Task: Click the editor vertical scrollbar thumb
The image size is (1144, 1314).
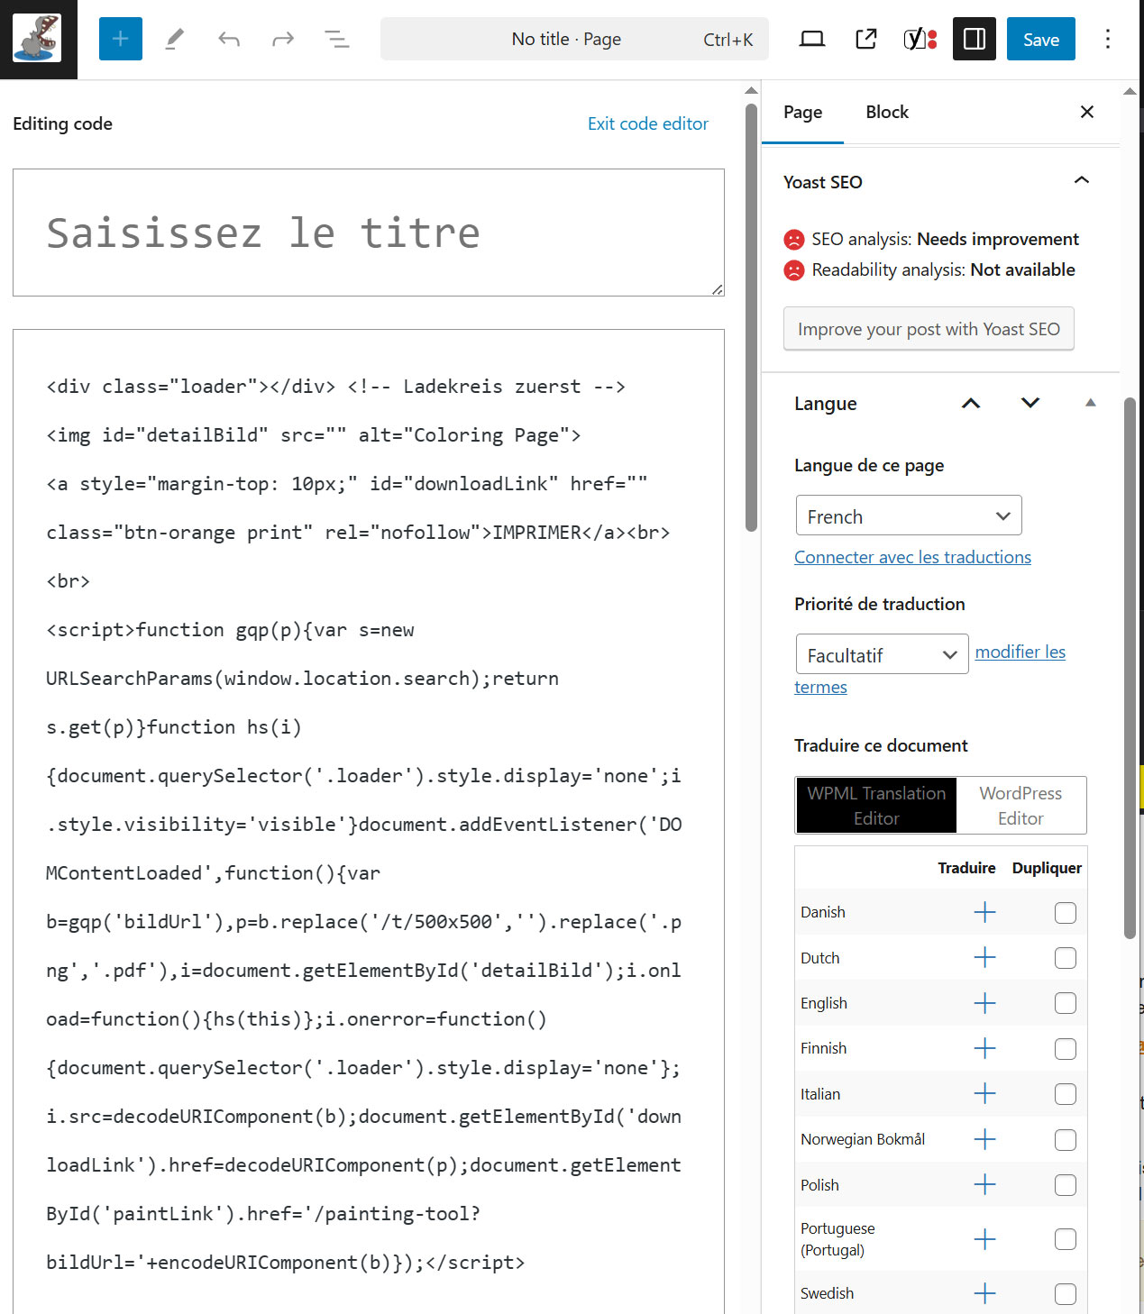Action: point(752,317)
